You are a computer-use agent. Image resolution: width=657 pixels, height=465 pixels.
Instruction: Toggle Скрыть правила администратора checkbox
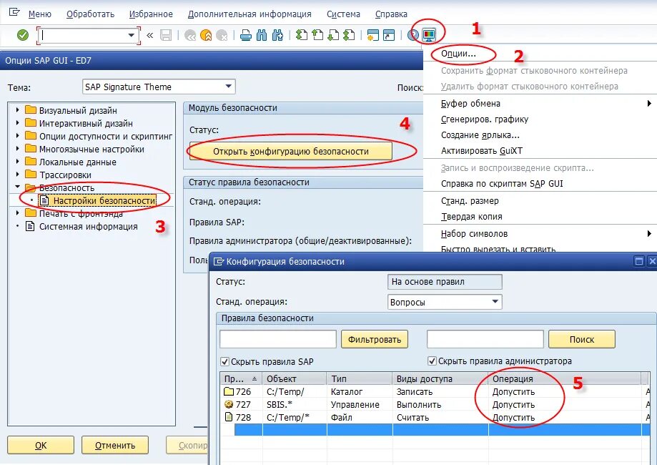point(432,361)
